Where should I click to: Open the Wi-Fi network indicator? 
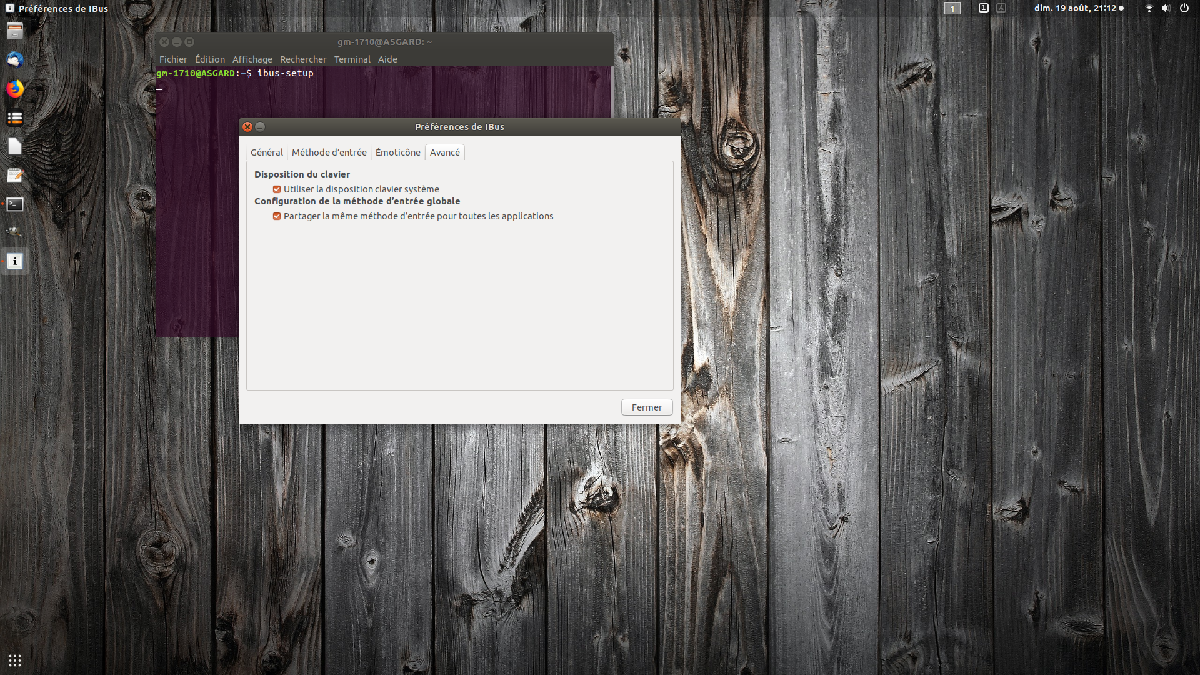pyautogui.click(x=1149, y=8)
